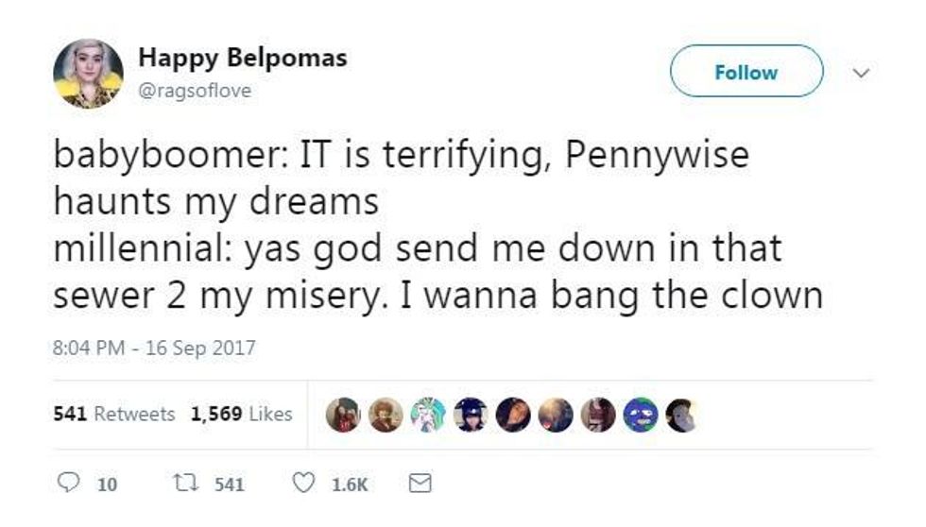This screenshot has height=527, width=926.
Task: Open the curly-haired sepia liker avatar
Action: (x=386, y=415)
